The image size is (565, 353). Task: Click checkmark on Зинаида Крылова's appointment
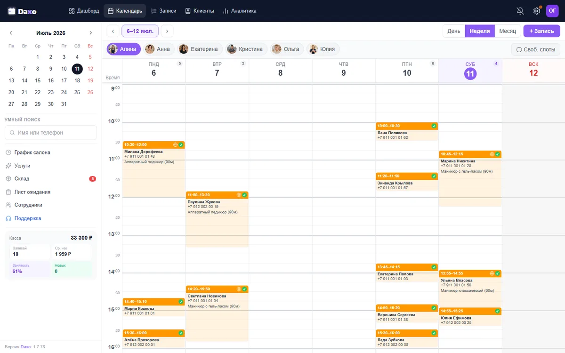coord(434,176)
